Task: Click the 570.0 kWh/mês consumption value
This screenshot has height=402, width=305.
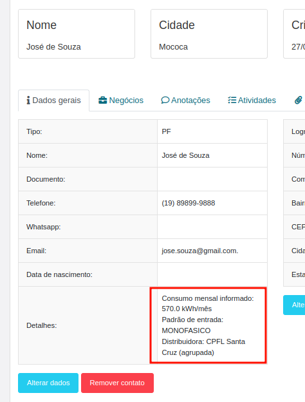Action: coord(187,309)
